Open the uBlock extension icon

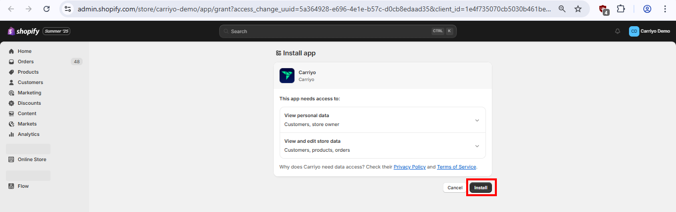(x=603, y=9)
